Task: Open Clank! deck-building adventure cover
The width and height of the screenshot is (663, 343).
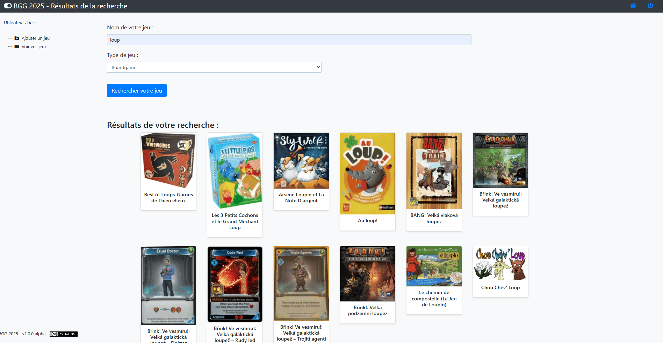Action: coord(368,274)
